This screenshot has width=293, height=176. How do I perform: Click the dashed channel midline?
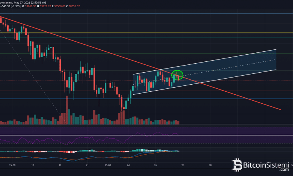click(233, 67)
